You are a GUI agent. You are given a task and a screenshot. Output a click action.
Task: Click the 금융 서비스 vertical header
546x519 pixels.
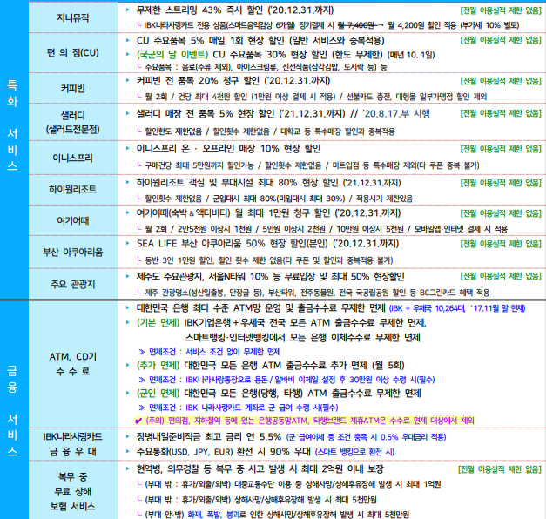coord(12,411)
